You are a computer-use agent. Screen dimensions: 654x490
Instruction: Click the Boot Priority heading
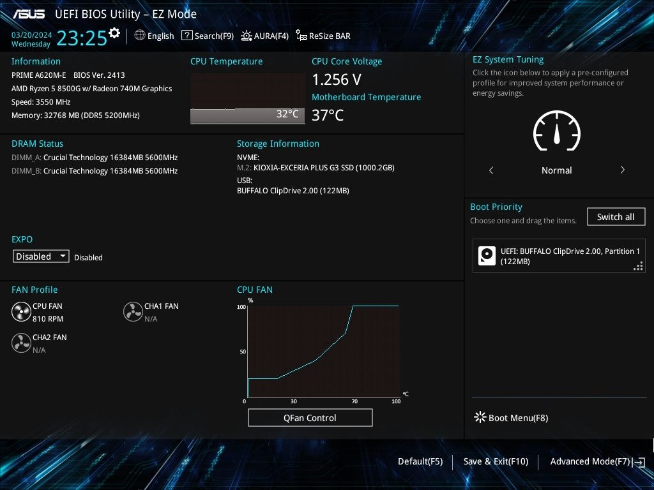[496, 207]
